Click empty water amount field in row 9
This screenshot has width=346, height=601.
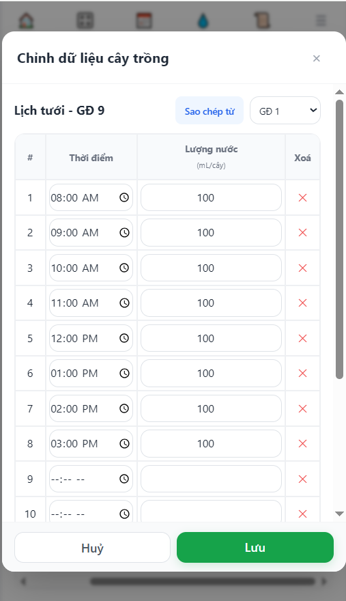[x=211, y=479]
